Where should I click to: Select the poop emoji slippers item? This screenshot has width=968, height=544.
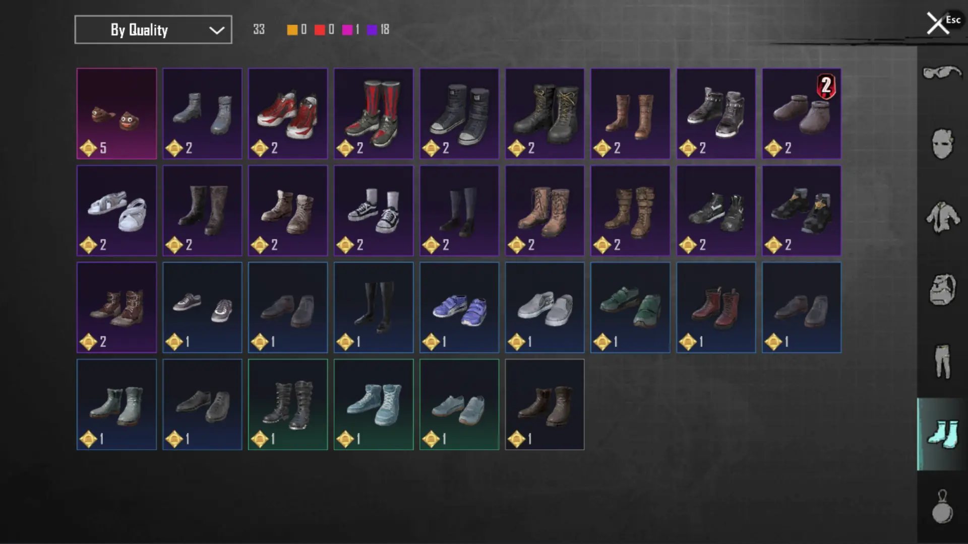pos(116,114)
